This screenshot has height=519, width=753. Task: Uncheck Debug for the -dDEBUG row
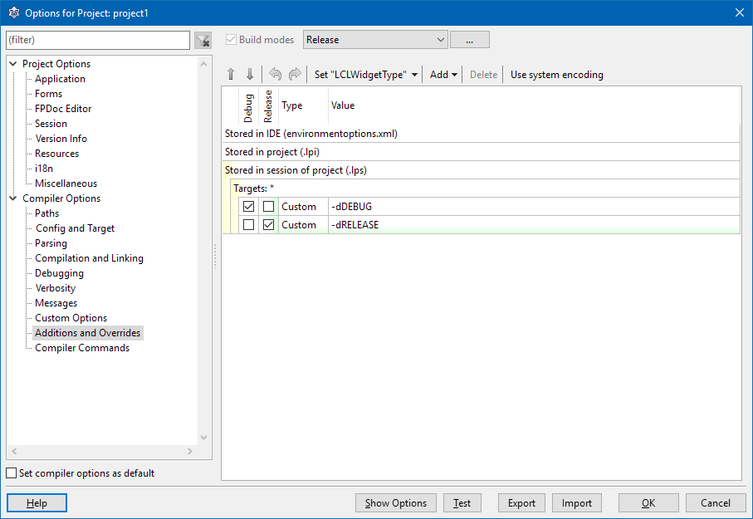(x=249, y=207)
